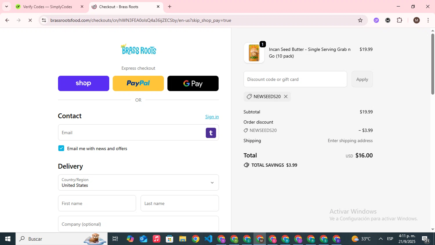Open the Windows Start menu
435x245 pixels.
(x=8, y=239)
